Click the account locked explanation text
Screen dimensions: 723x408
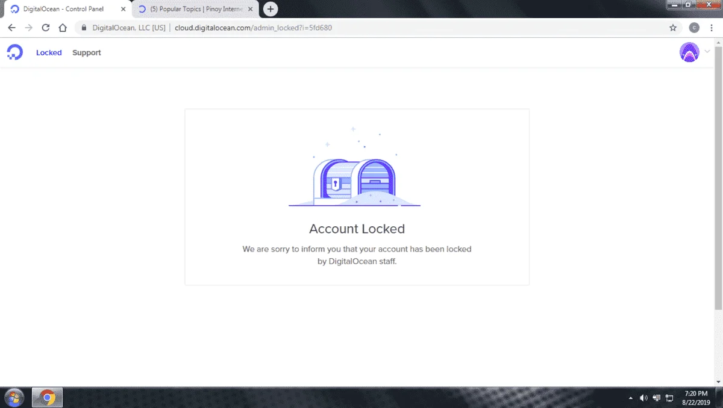point(357,255)
